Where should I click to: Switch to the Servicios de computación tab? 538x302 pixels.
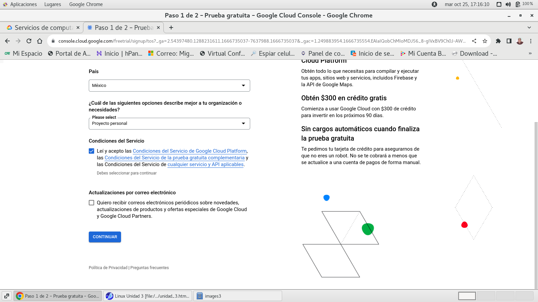pyautogui.click(x=43, y=28)
